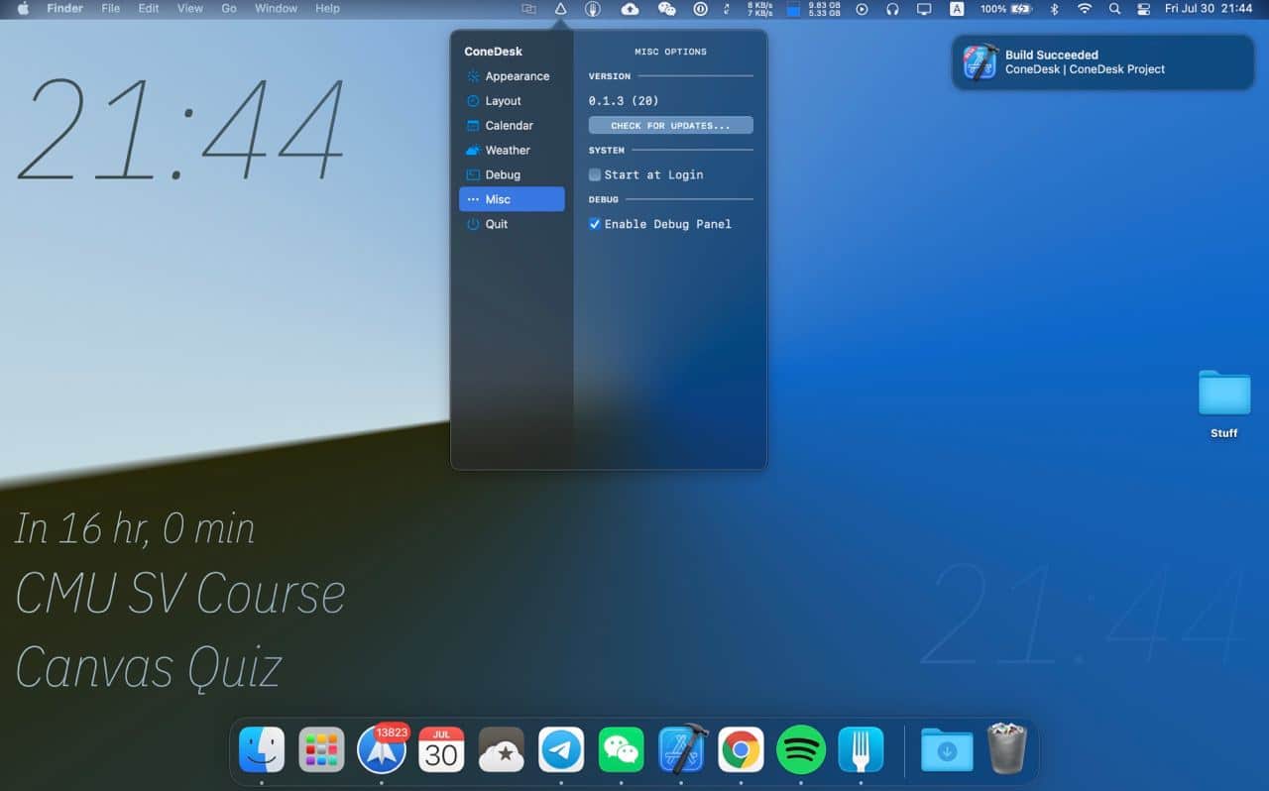Open Control Center icon
The width and height of the screenshot is (1269, 791).
coord(1143,9)
